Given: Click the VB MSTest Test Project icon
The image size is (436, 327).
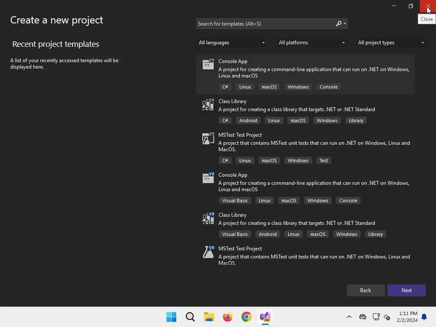Looking at the screenshot, I should 208,252.
